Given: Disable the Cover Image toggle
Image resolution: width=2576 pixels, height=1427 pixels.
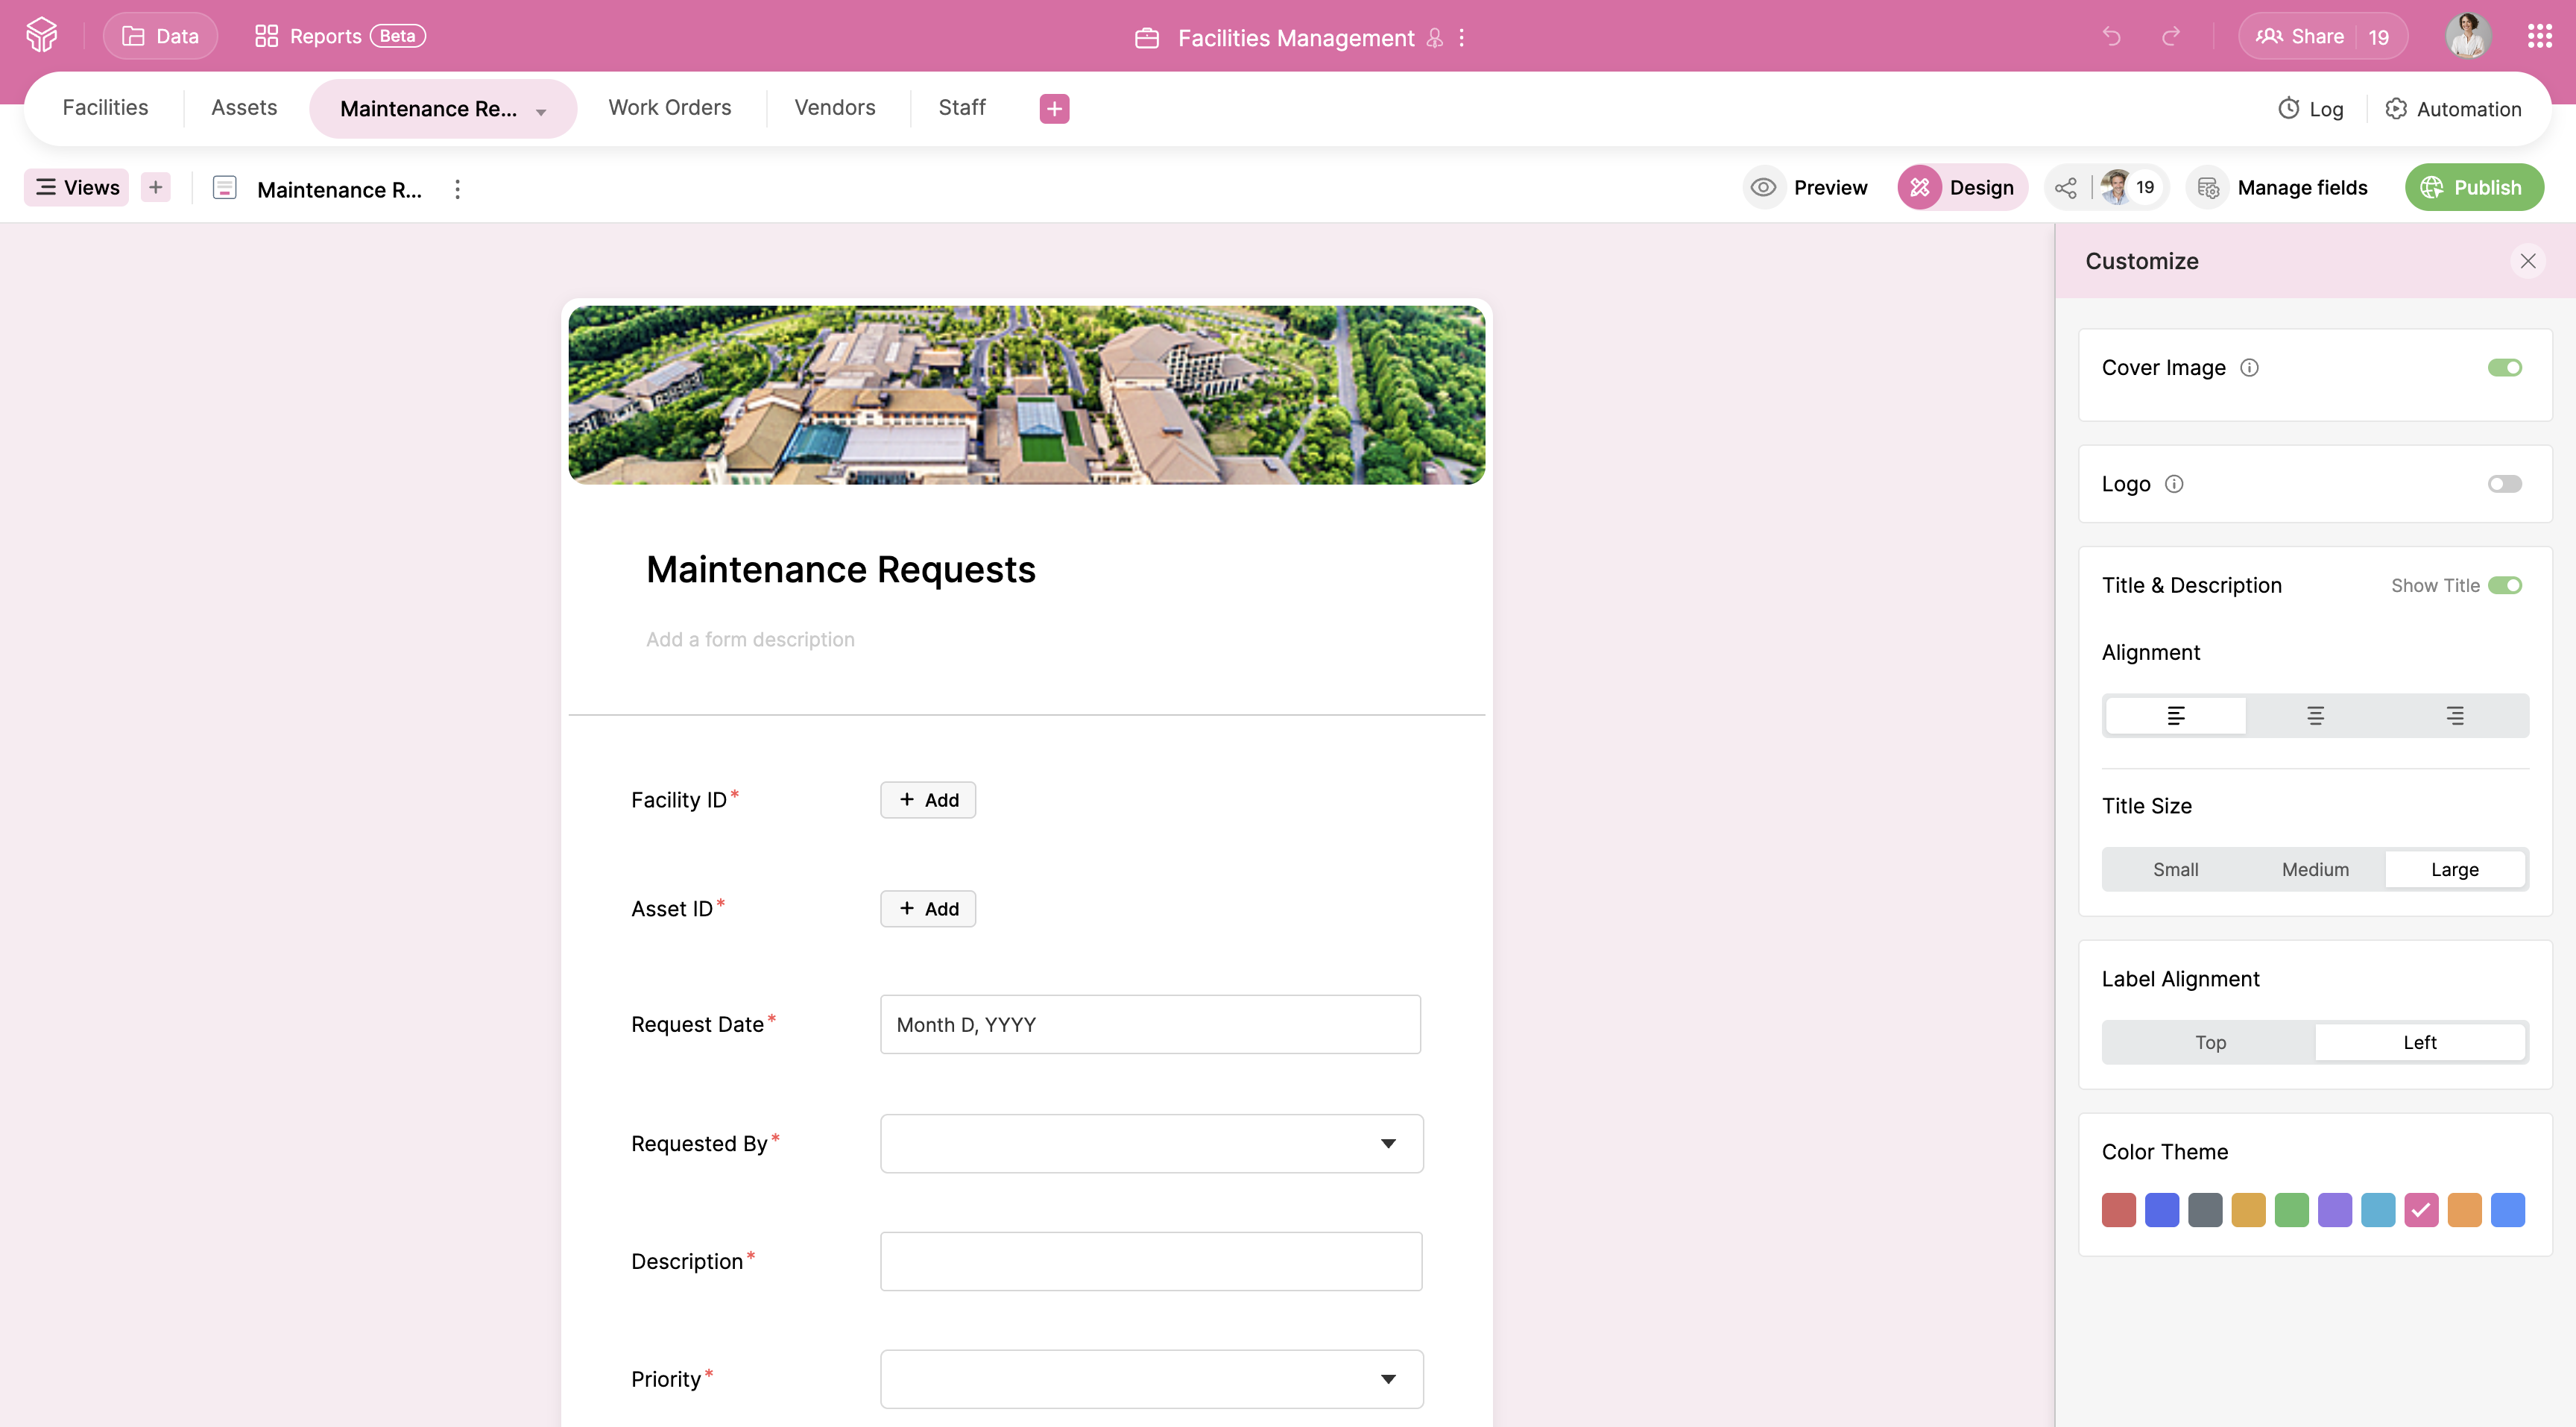Looking at the screenshot, I should click(2504, 368).
